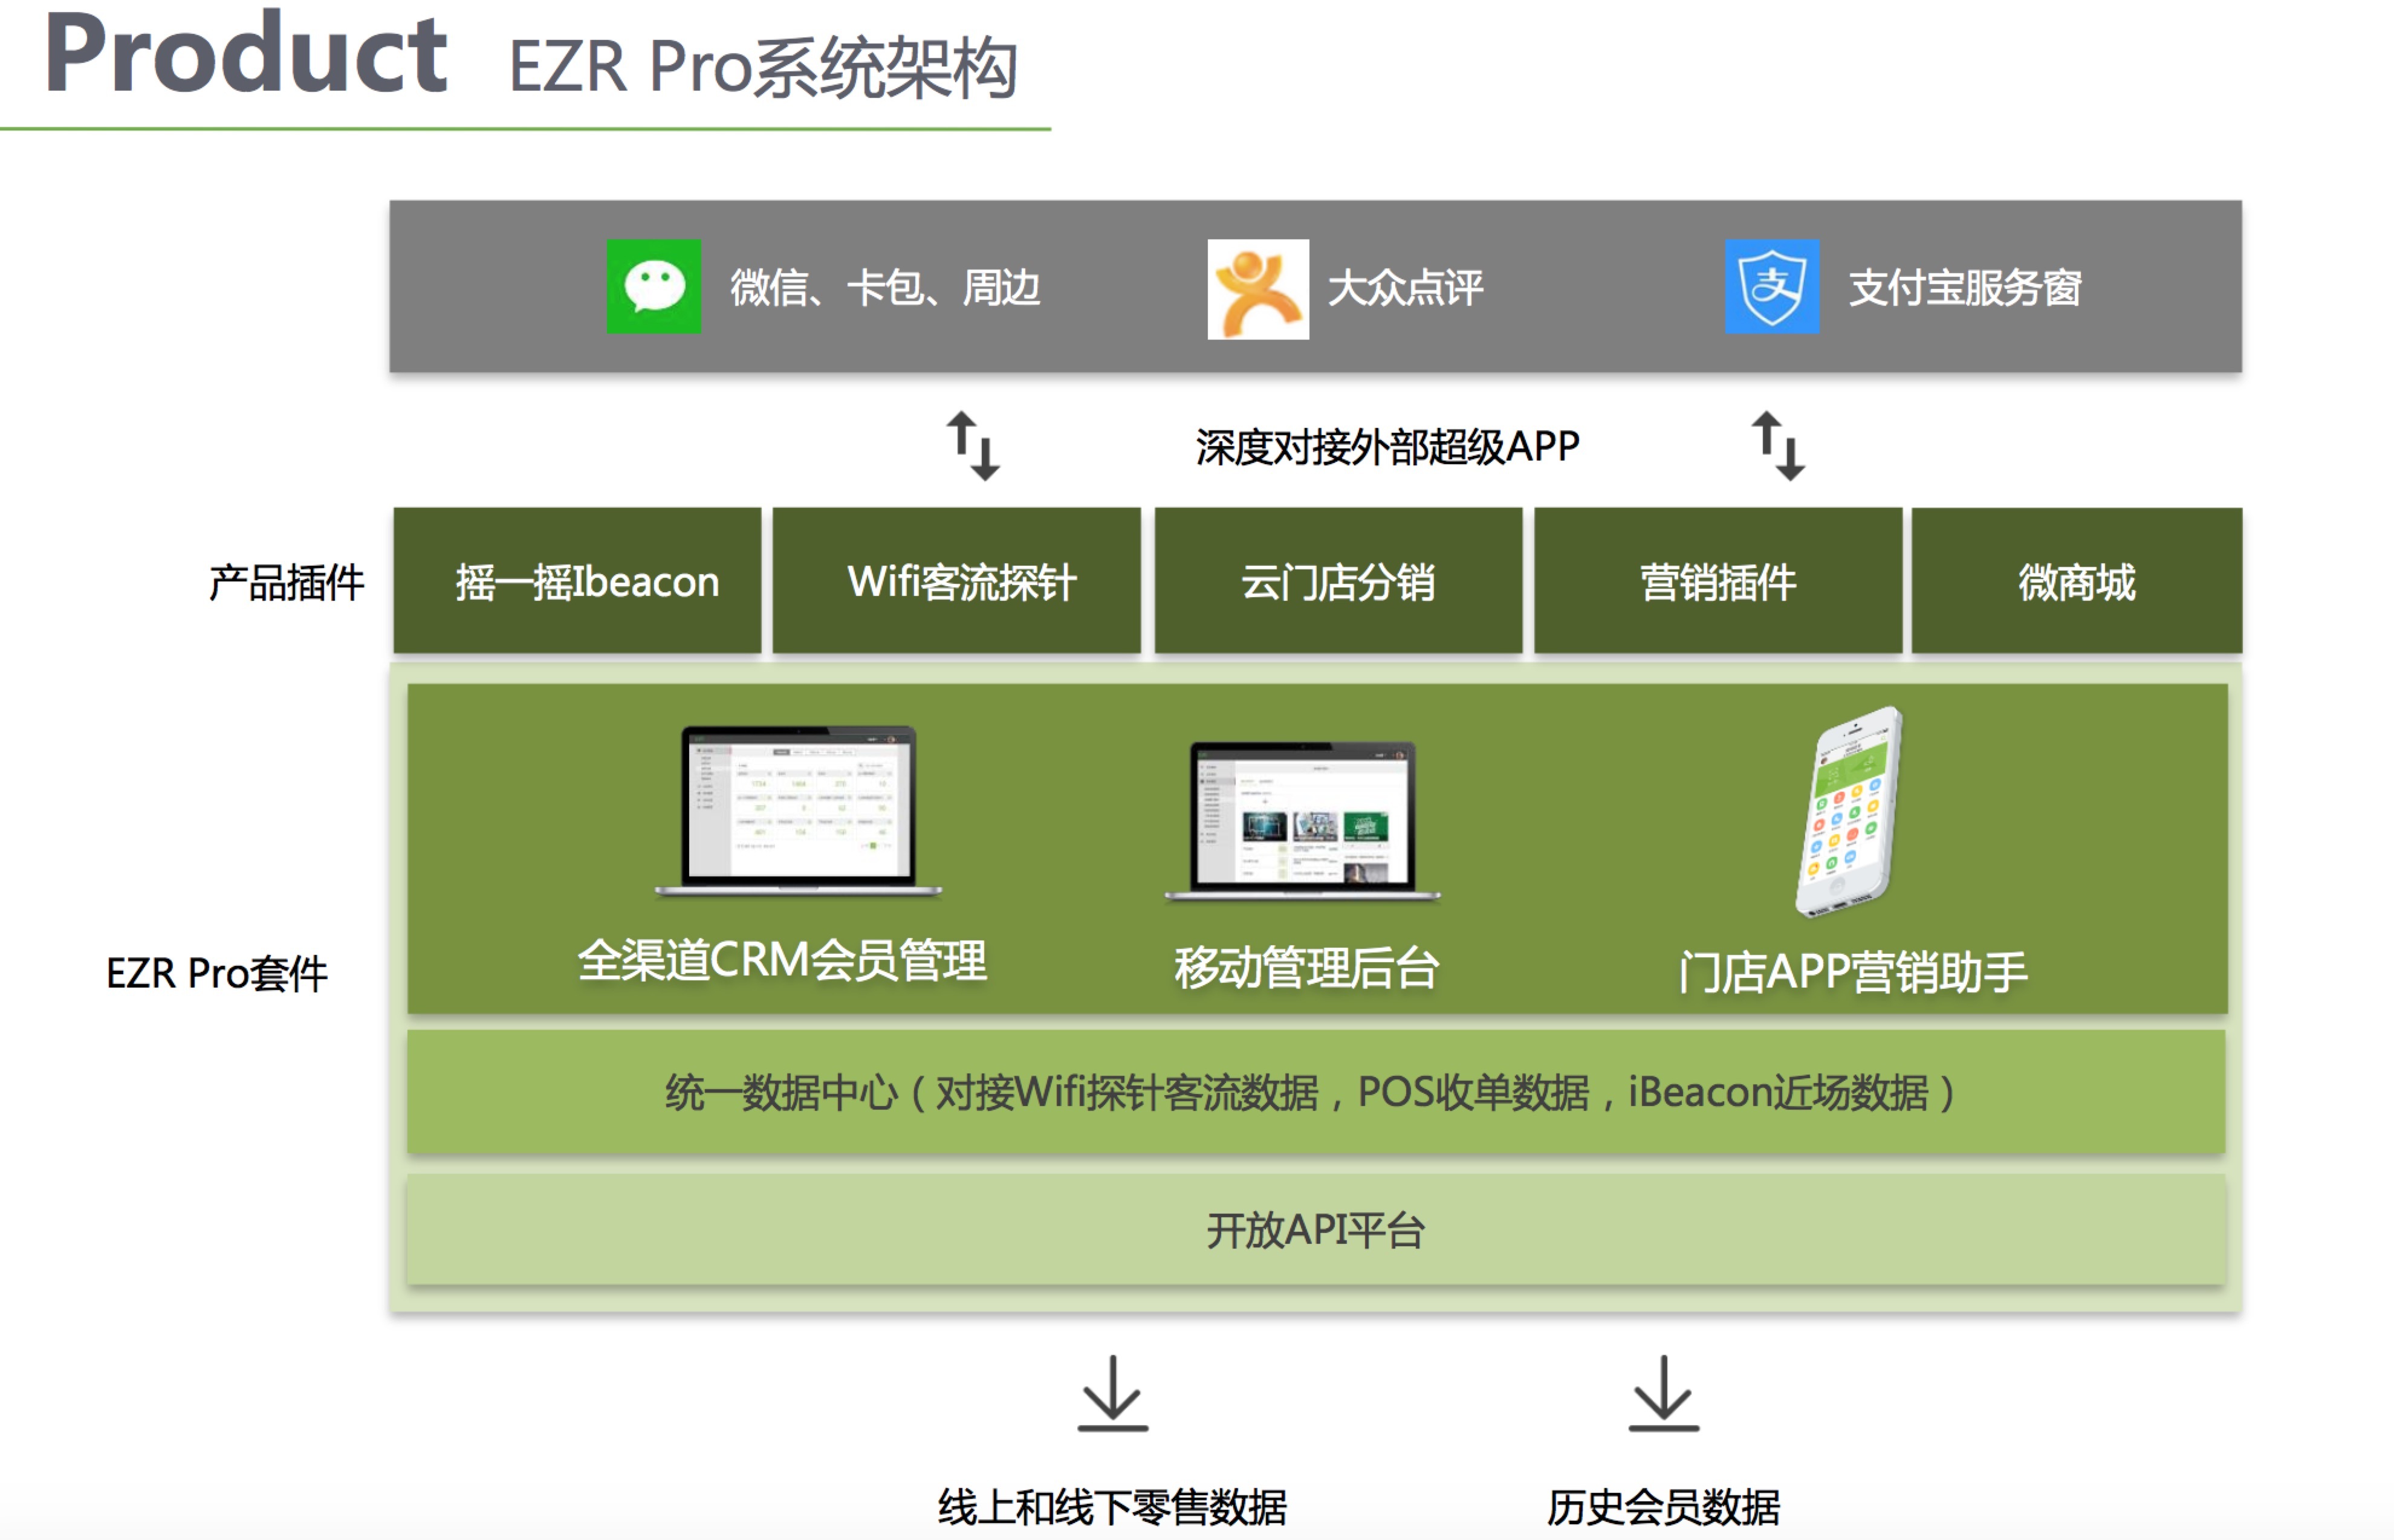Click the WeChat icon
This screenshot has width=2394, height=1540.
[654, 287]
